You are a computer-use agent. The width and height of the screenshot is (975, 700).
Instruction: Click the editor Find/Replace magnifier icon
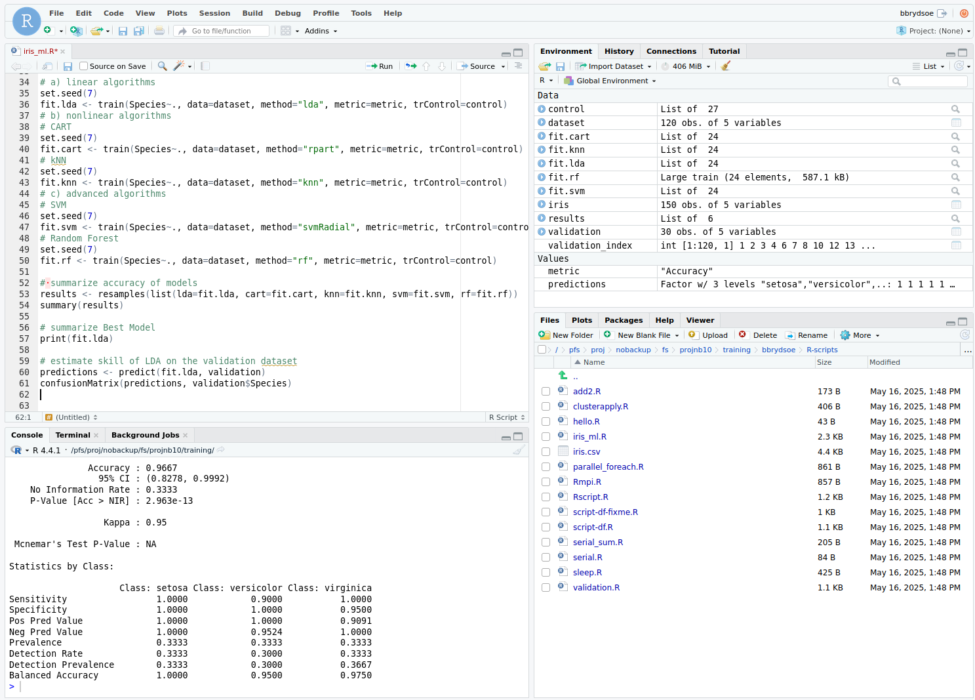(162, 66)
